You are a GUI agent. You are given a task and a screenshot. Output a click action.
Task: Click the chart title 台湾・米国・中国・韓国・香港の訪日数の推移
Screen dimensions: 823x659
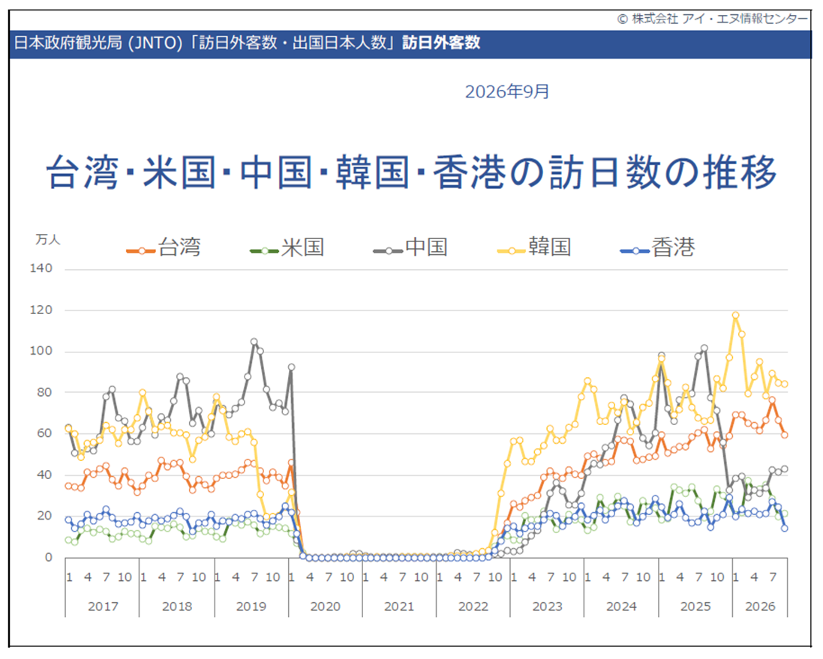tap(411, 172)
